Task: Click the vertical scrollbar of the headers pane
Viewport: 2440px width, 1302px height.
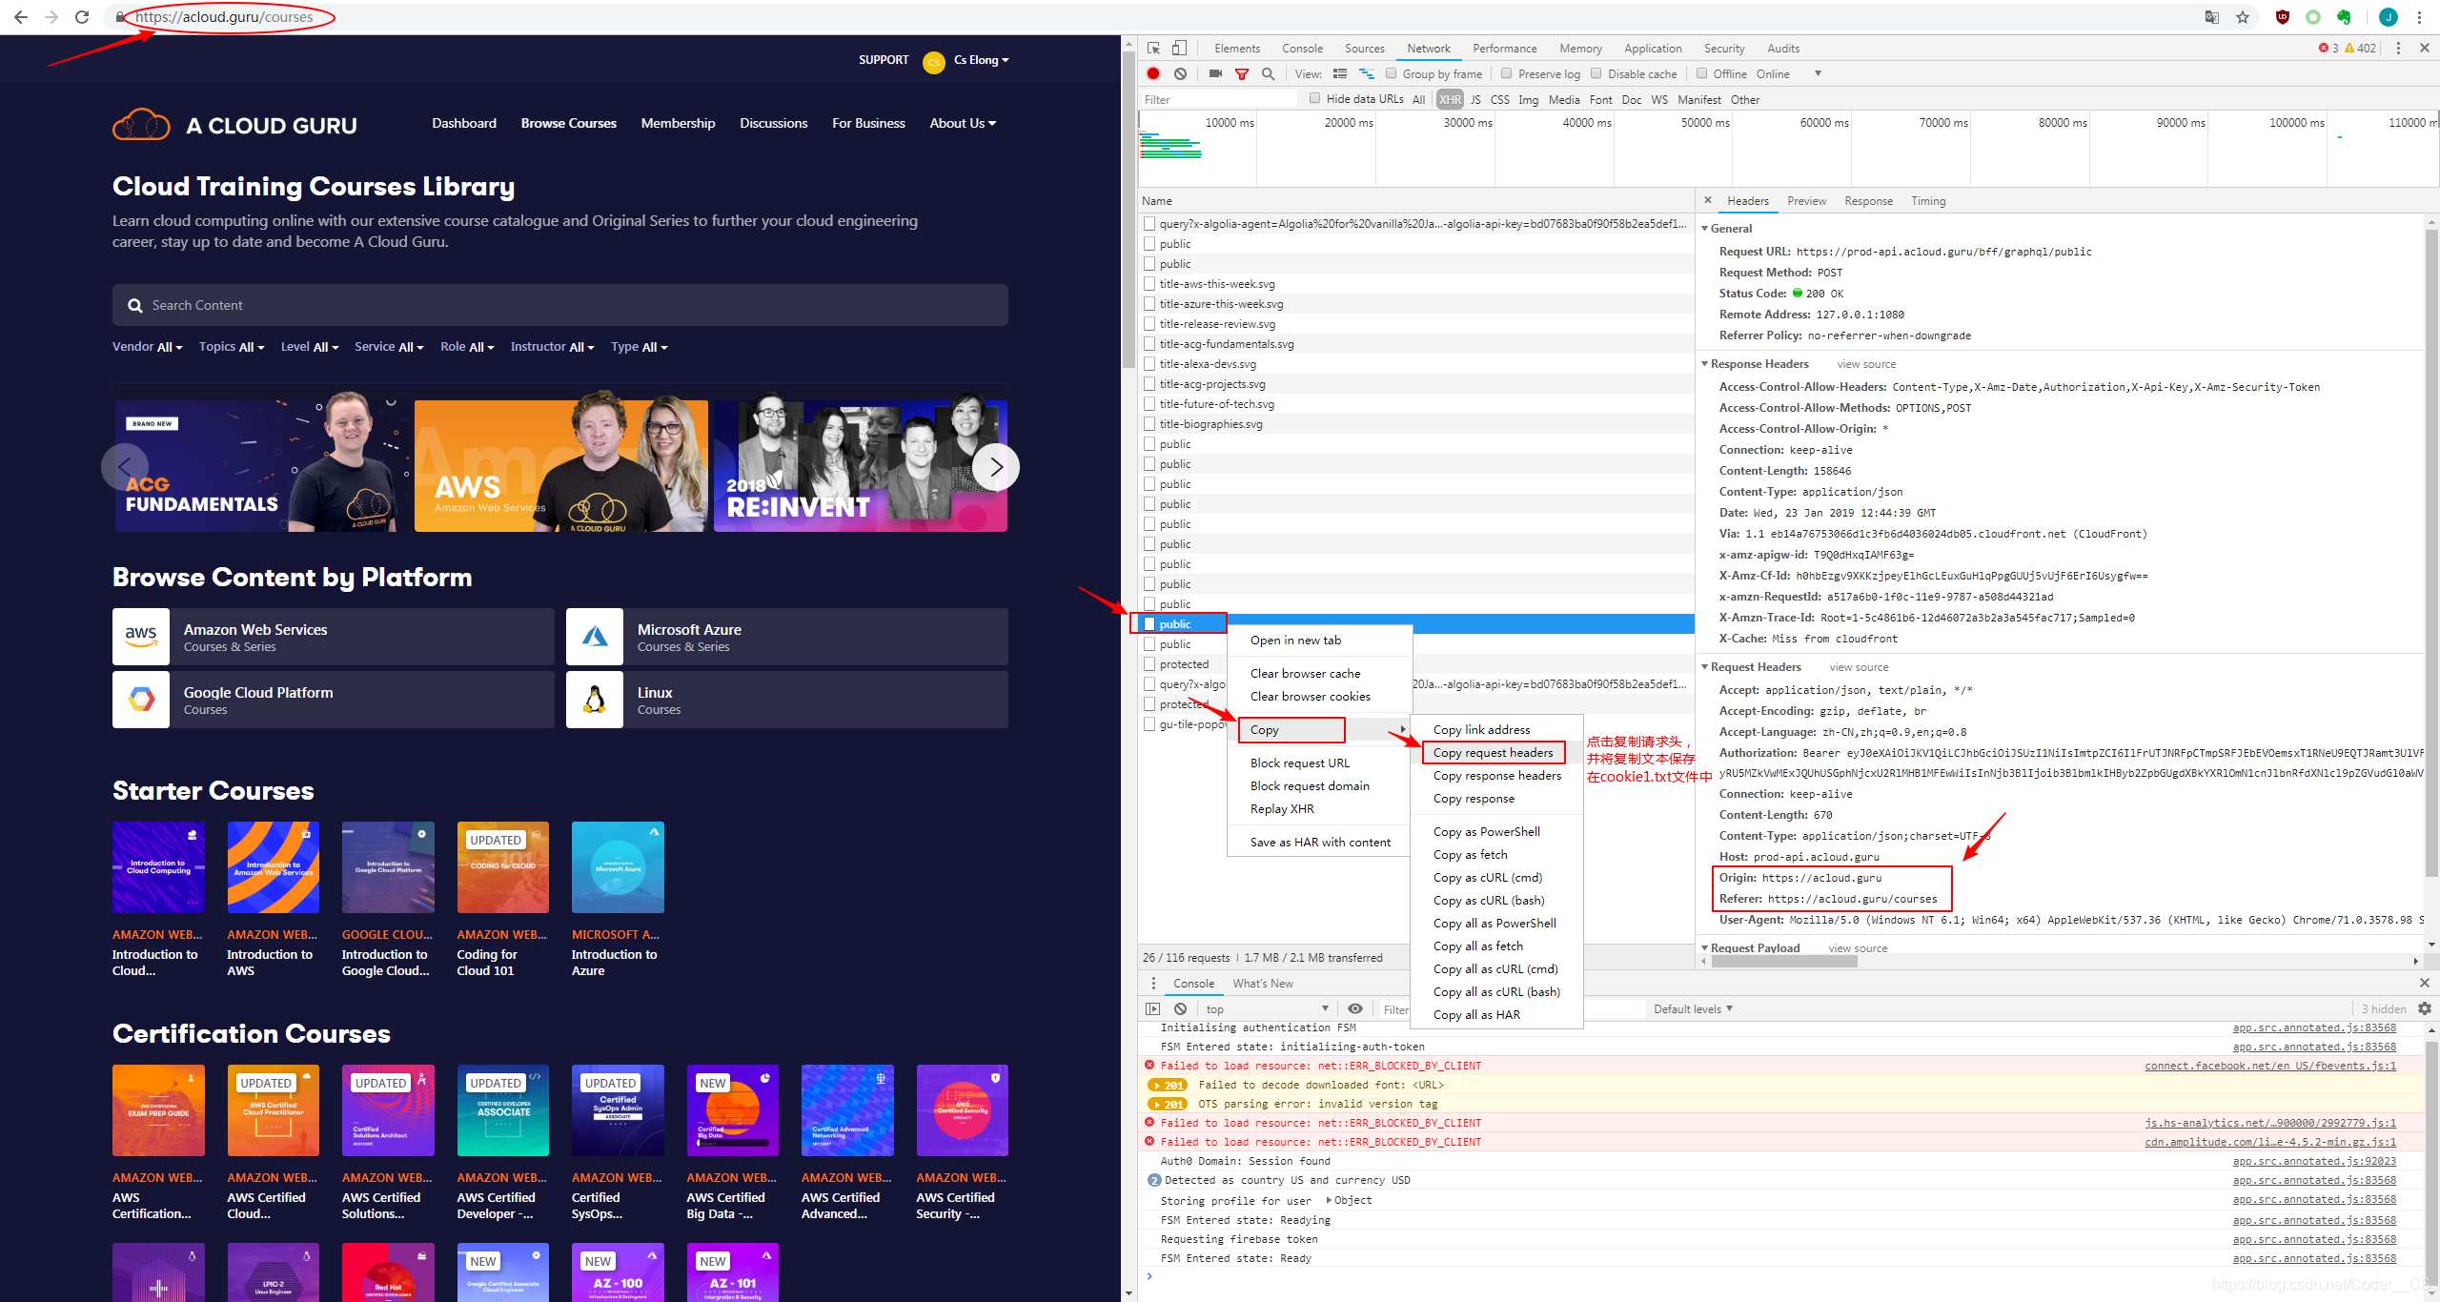Action: click(x=2430, y=551)
